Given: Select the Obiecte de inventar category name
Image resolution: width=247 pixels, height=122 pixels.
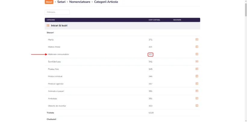Looking at the screenshot, I should [x=57, y=106].
